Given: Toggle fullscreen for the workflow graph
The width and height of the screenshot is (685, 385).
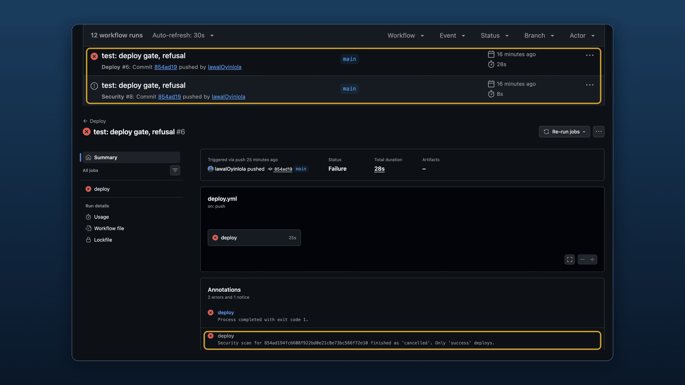Looking at the screenshot, I should (569, 260).
